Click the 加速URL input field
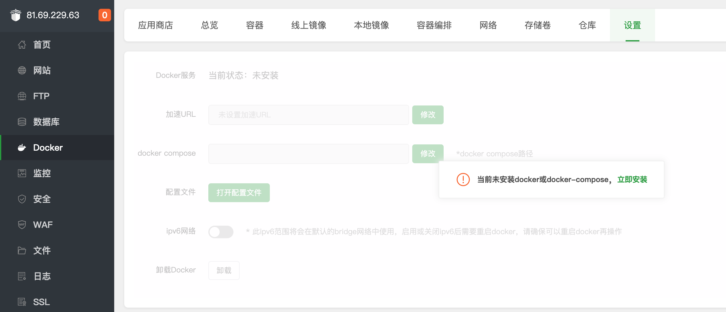The width and height of the screenshot is (726, 312). [308, 115]
